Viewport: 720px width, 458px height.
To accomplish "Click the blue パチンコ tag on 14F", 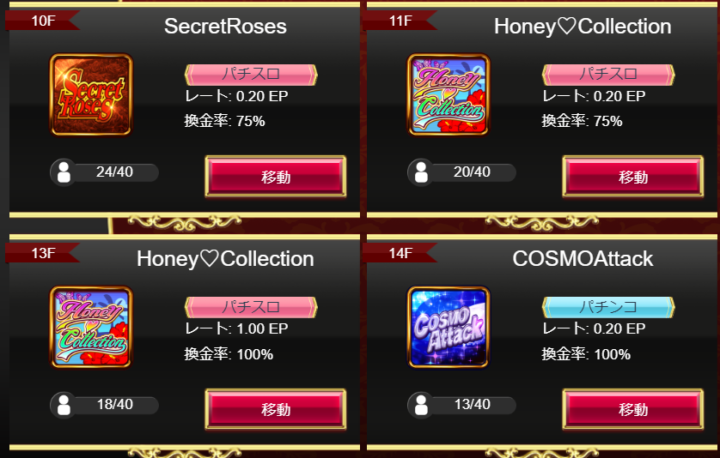I will (608, 307).
